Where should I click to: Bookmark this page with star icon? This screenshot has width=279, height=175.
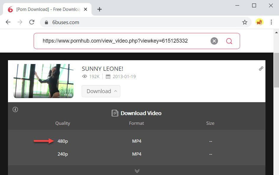(245, 22)
